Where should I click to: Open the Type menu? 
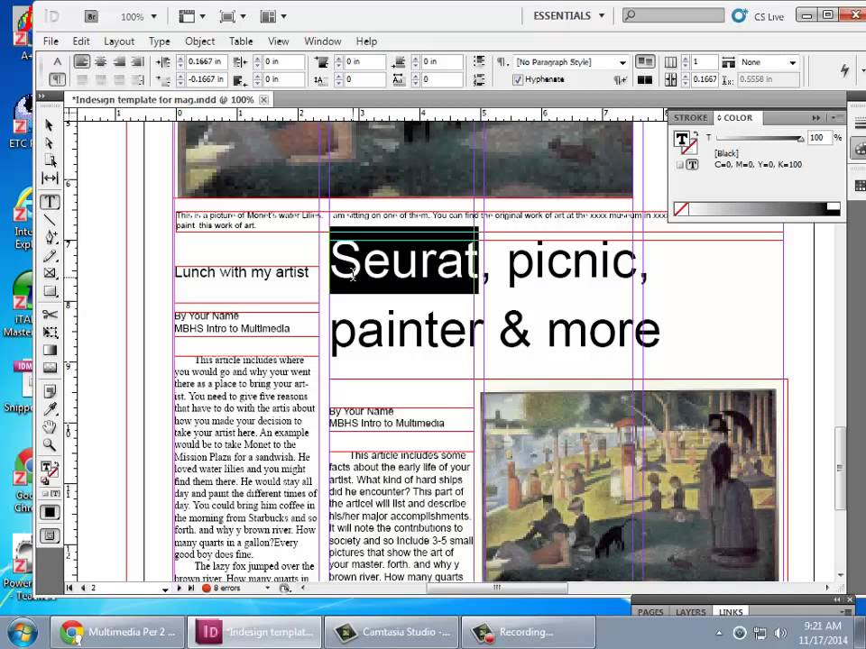point(159,41)
